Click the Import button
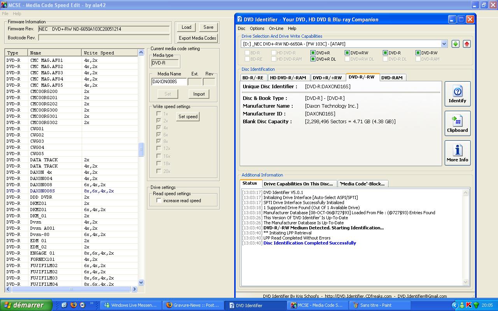 pos(199,94)
